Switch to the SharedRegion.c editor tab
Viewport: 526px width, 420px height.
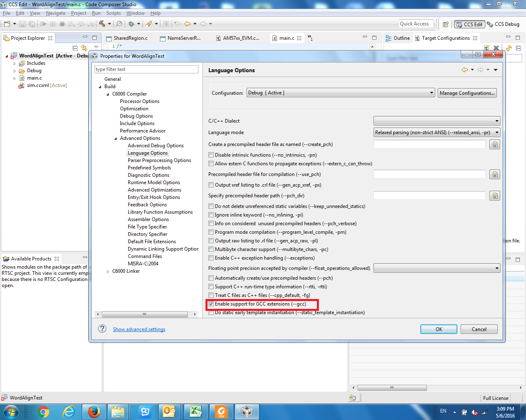[x=127, y=38]
